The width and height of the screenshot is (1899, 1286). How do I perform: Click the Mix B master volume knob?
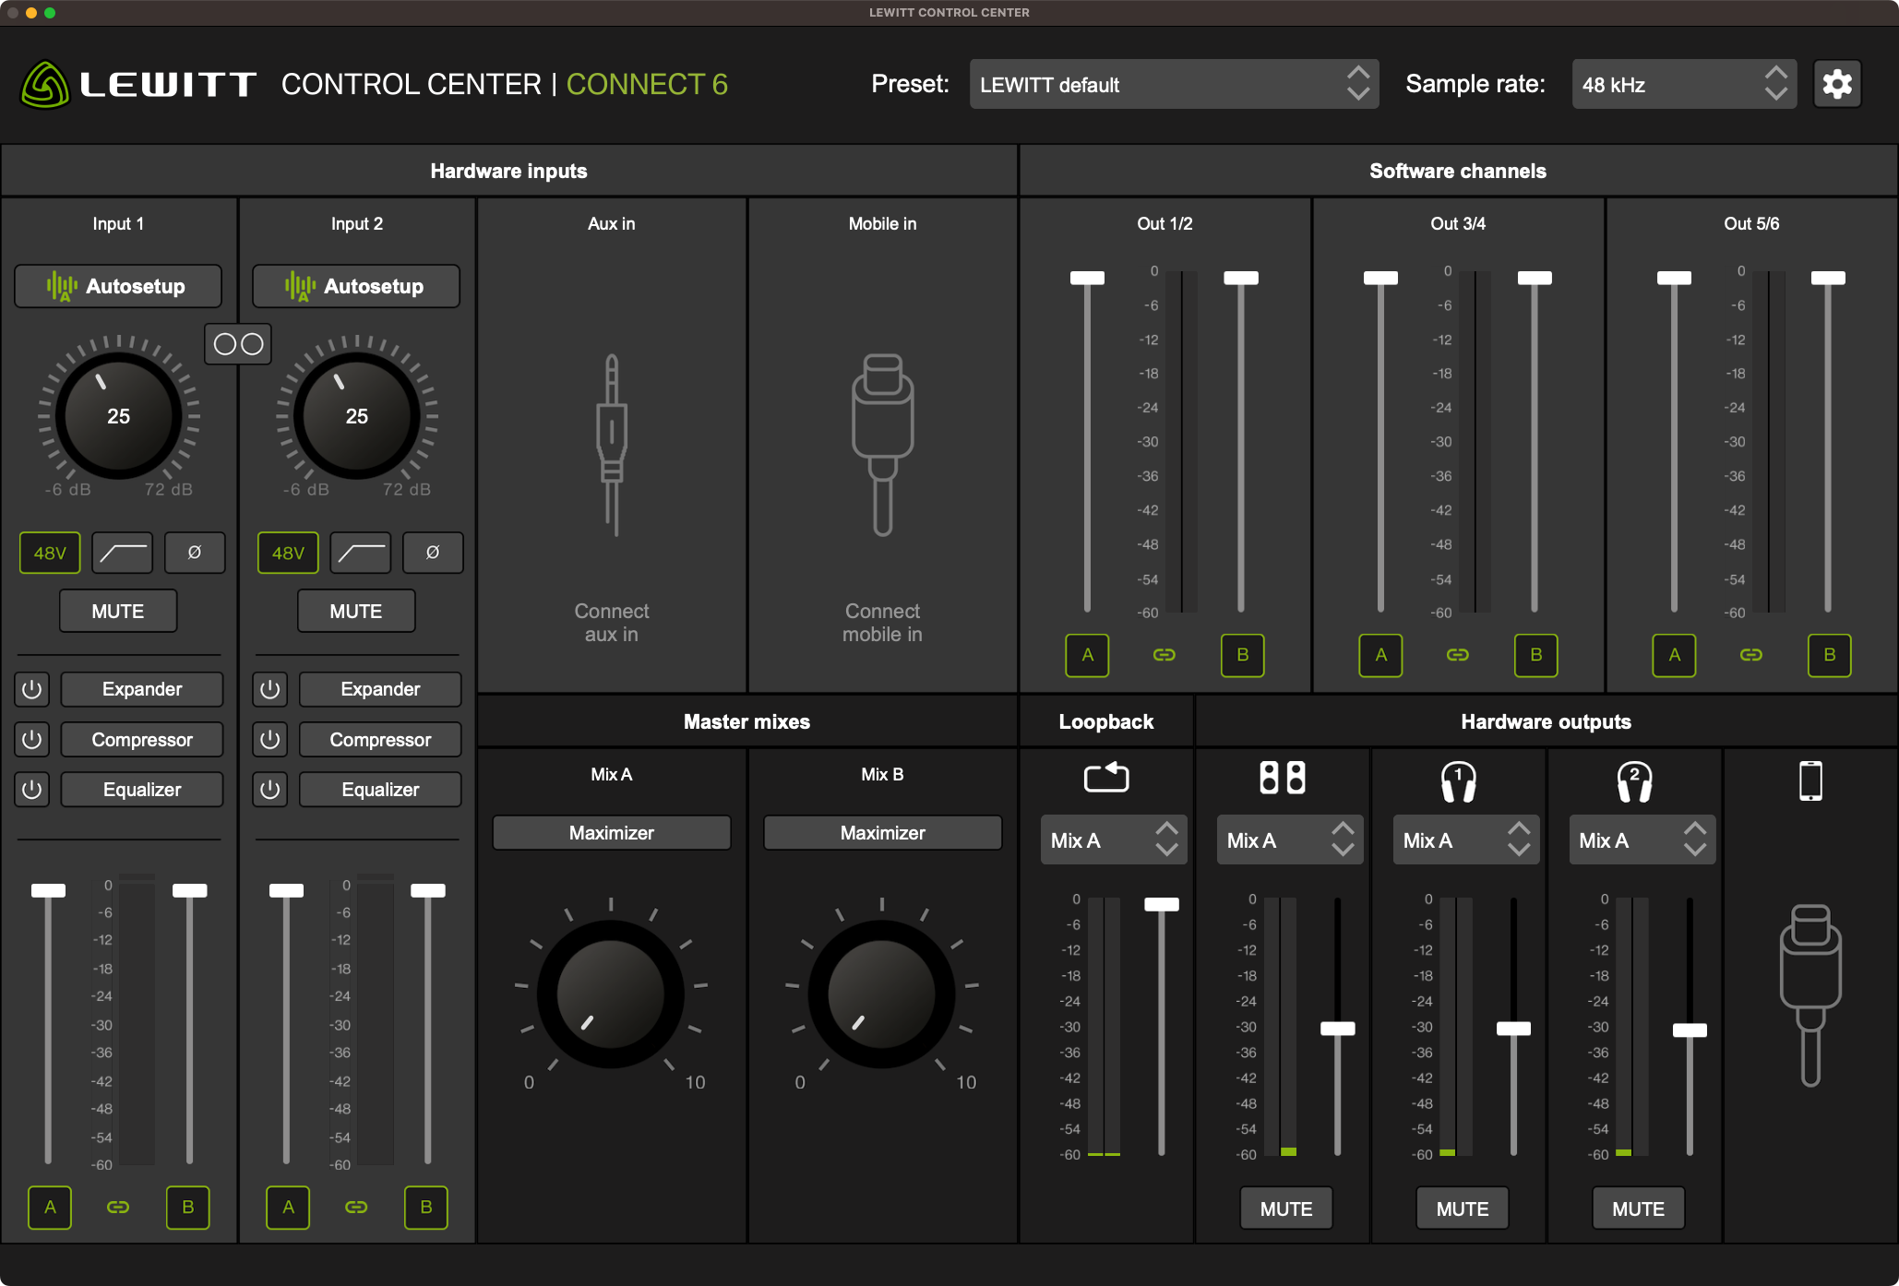(x=882, y=994)
